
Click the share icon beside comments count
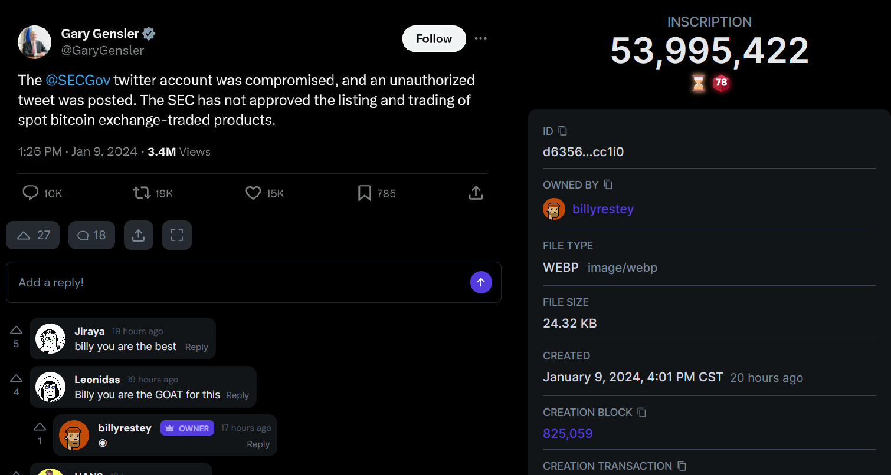[139, 235]
